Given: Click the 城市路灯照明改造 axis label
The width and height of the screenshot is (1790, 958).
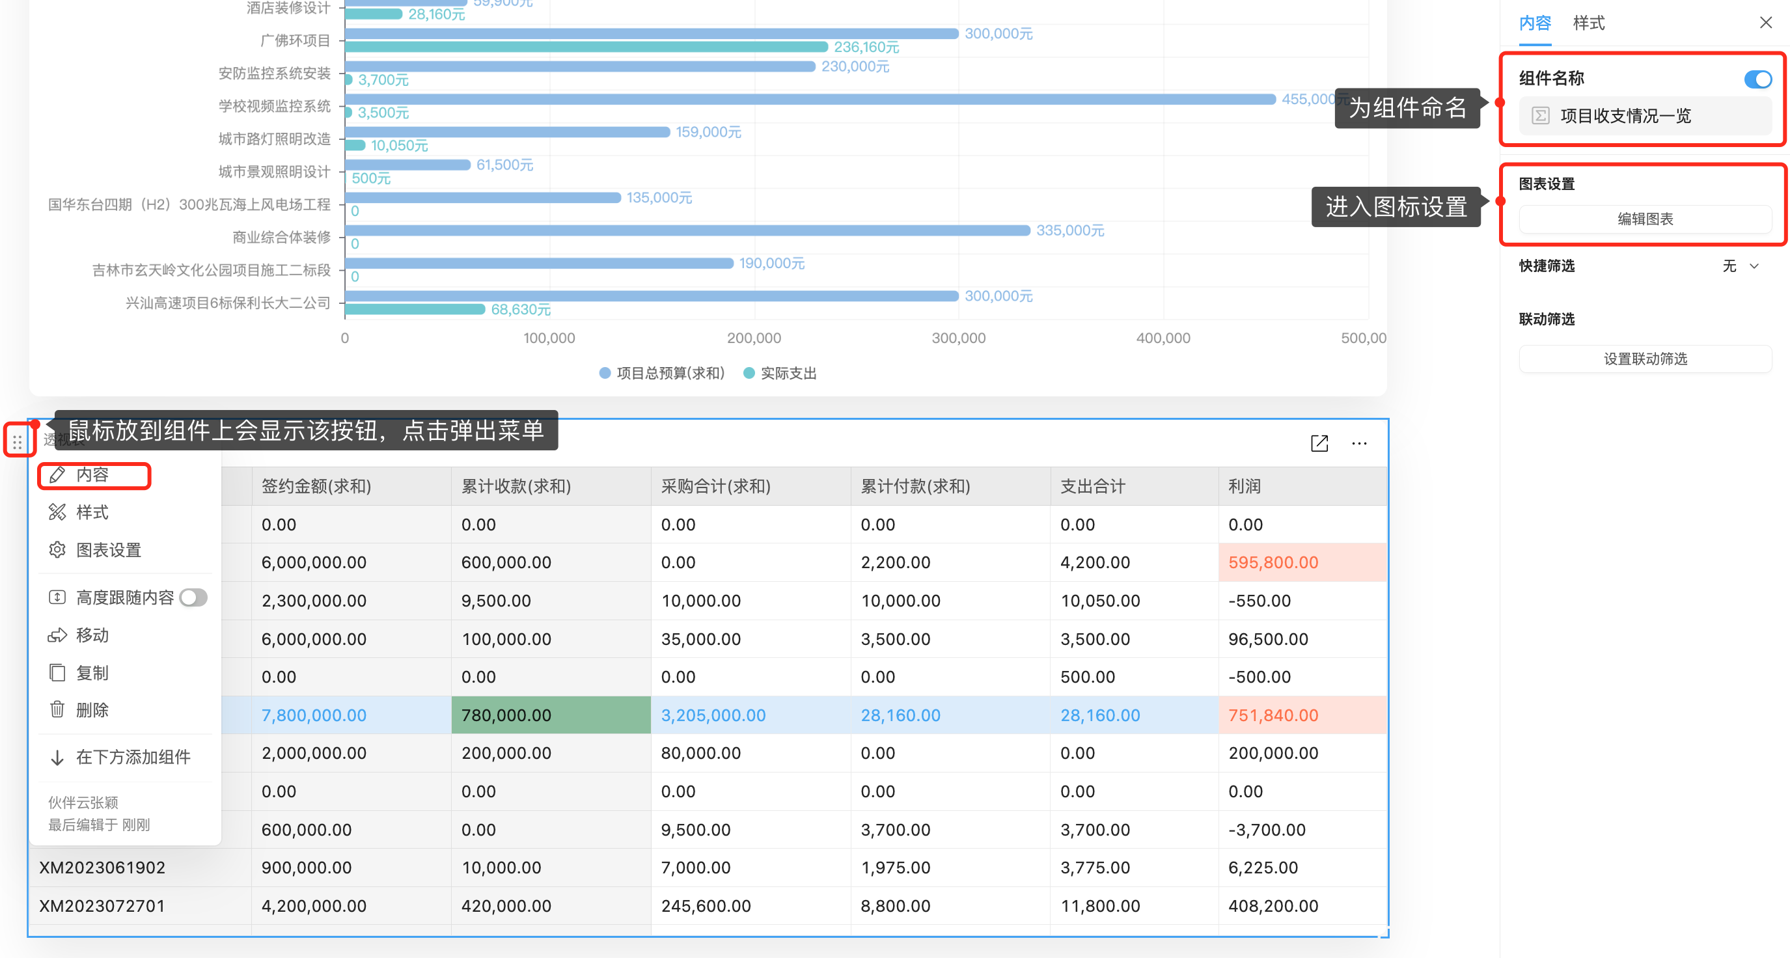Looking at the screenshot, I should coord(275,139).
